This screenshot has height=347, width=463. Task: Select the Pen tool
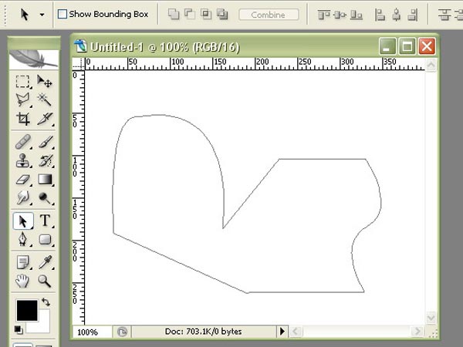point(22,239)
